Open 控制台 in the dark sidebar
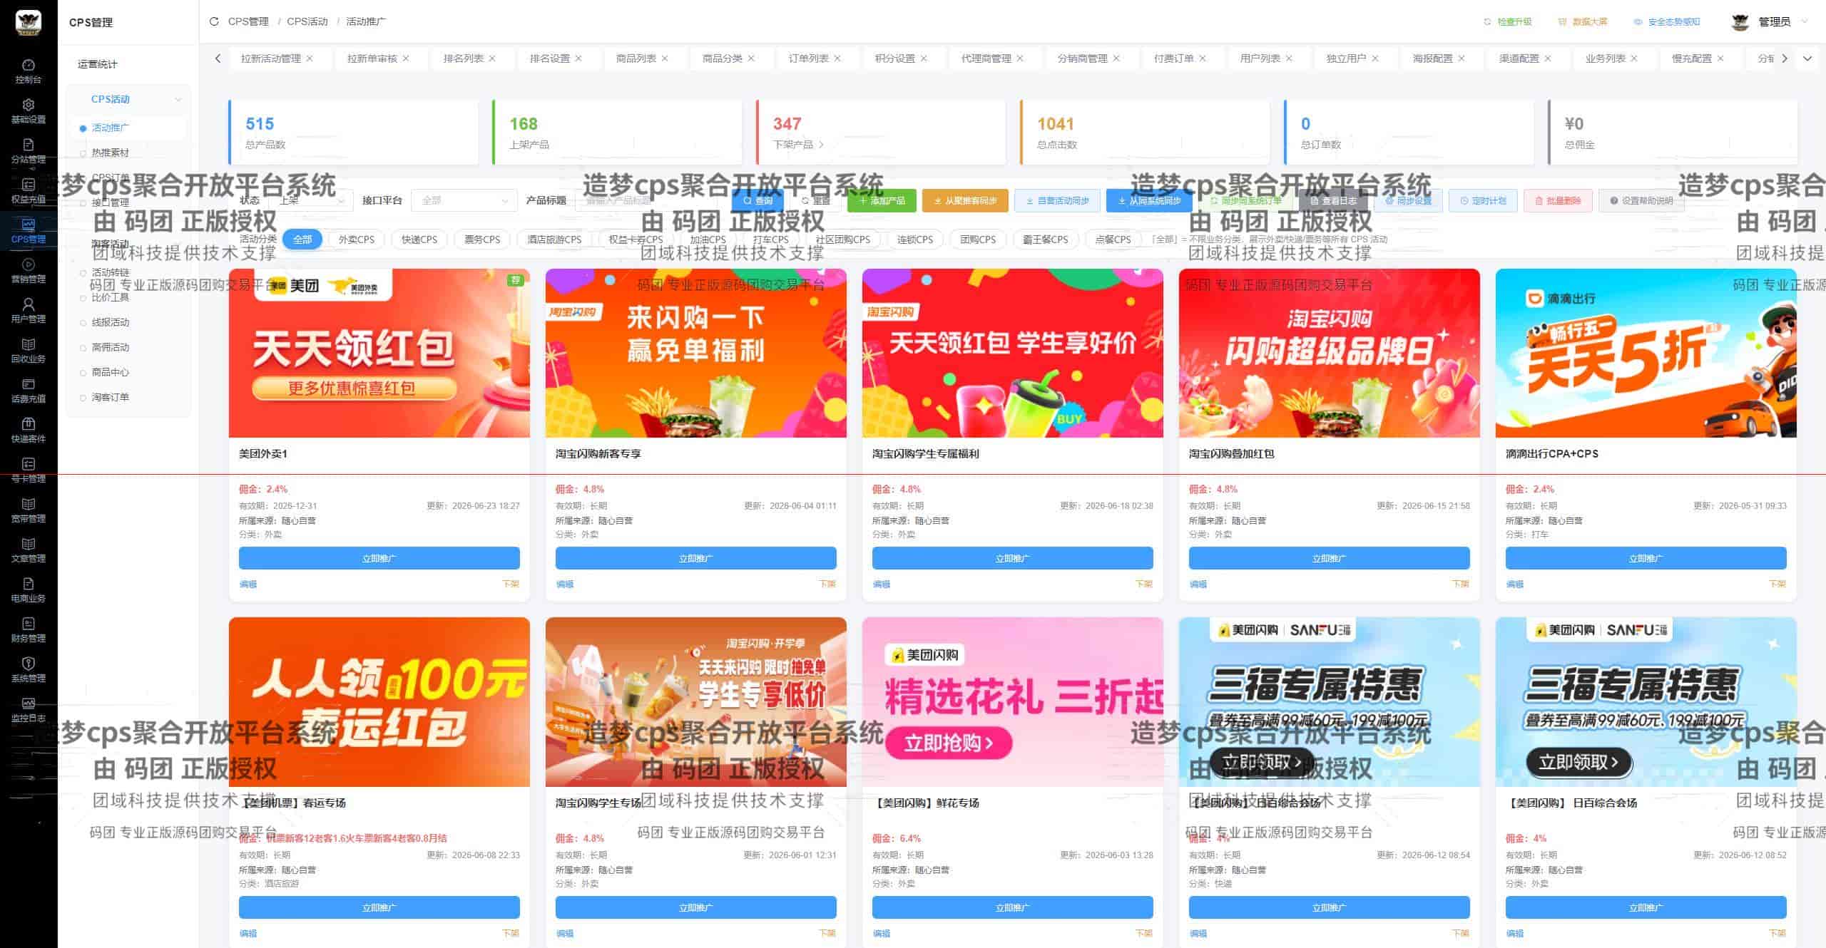1826x948 pixels. (29, 71)
